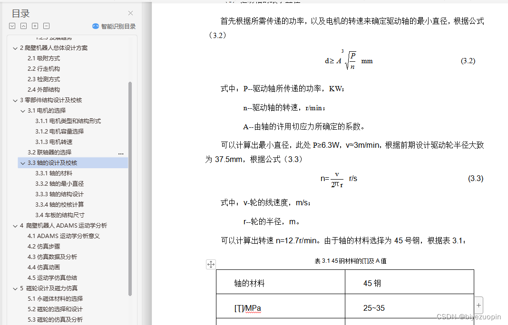
Task: Select '3.2 联轴器的选择' in outline
Action: (49, 152)
